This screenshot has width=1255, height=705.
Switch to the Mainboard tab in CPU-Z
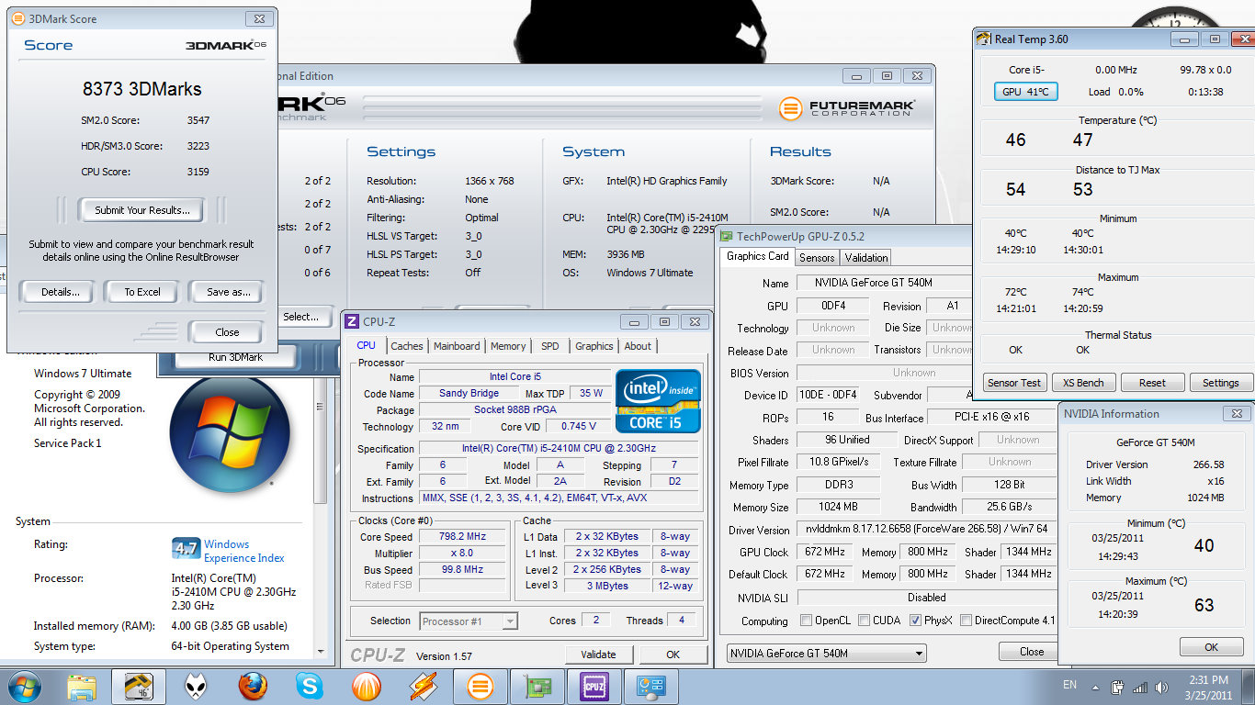click(x=457, y=346)
